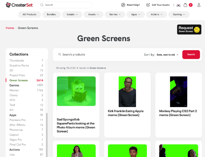
Task: Click the compass icon beside Need Help
Action: click(x=123, y=5)
